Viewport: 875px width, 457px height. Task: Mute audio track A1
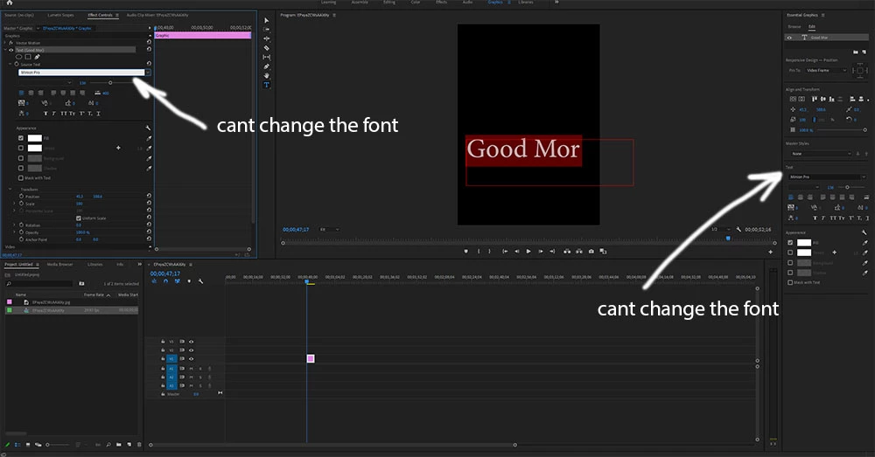click(x=191, y=369)
